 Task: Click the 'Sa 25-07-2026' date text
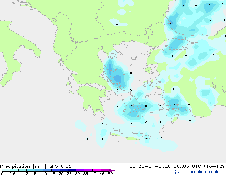coord(150,166)
